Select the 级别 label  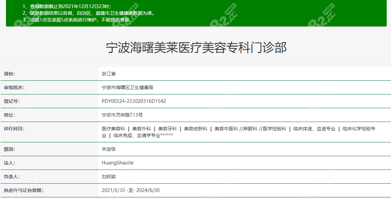(x=9, y=149)
